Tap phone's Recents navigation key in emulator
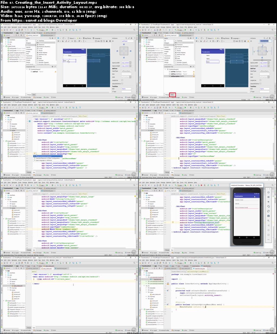 click(254, 237)
